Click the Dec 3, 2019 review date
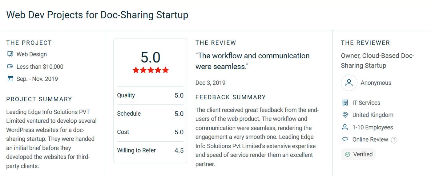The image size is (431, 184). click(x=210, y=82)
